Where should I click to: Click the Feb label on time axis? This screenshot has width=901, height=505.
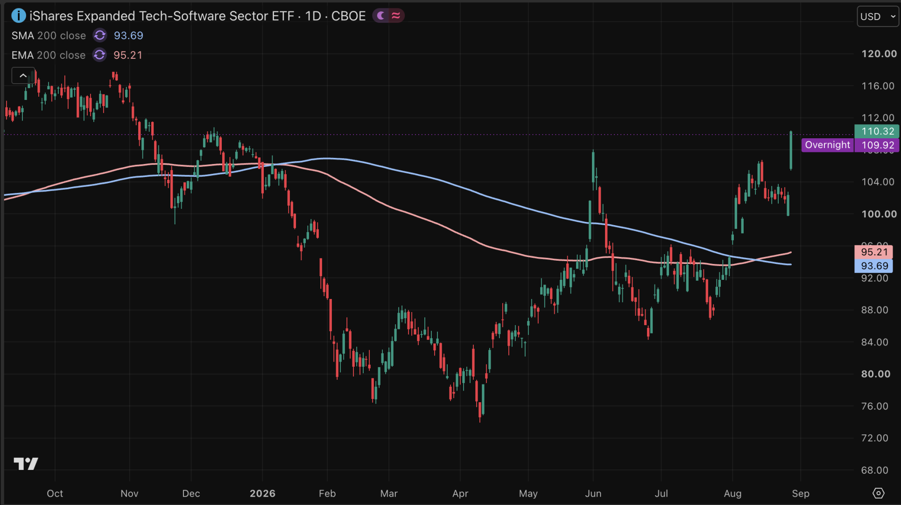327,493
